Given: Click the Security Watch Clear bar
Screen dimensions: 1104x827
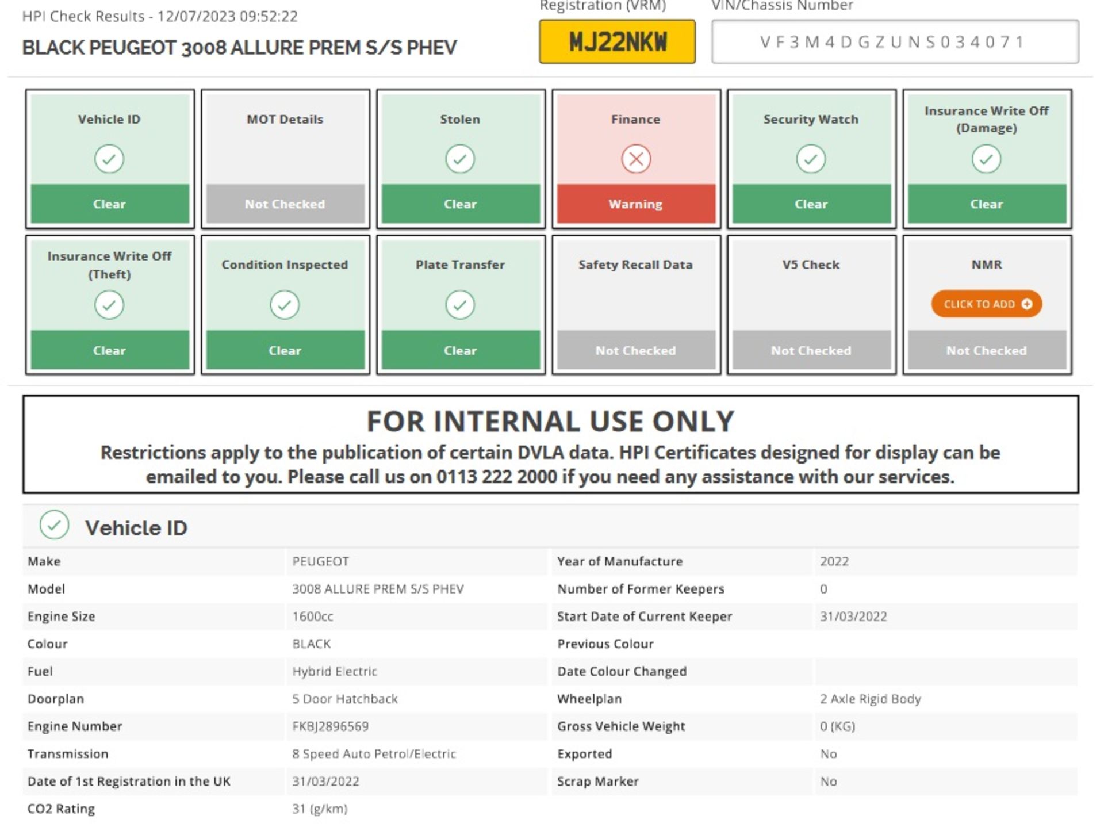Looking at the screenshot, I should pos(811,204).
